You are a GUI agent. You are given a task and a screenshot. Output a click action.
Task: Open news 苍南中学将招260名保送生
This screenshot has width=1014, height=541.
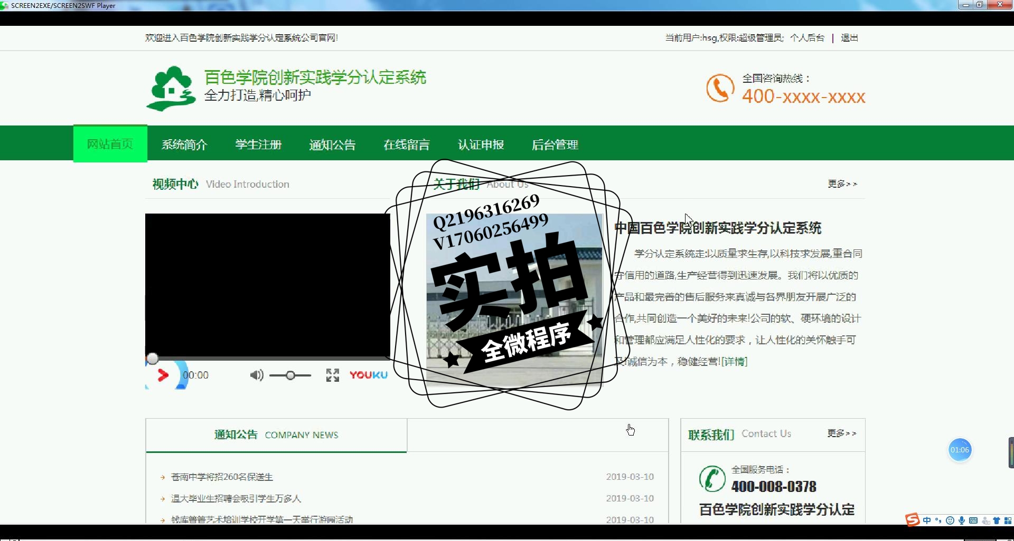[222, 477]
